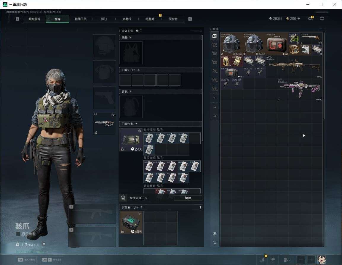Screen dimensions: 342x265
Task: Select the gold coin item in stash
Action: [x=294, y=50]
